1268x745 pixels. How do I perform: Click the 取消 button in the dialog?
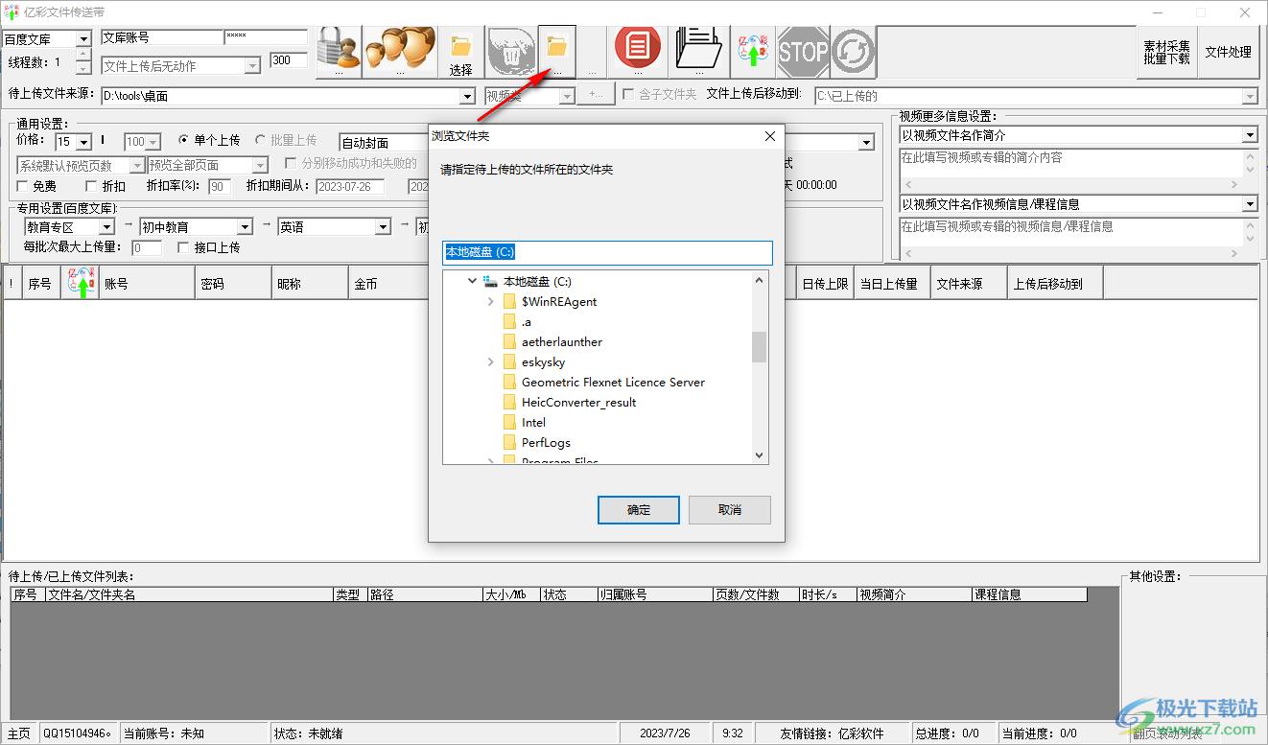(x=729, y=510)
